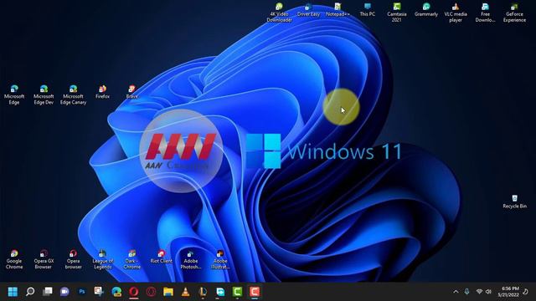Image resolution: width=536 pixels, height=301 pixels.
Task: Open the clock and date calendar
Action: pos(508,292)
